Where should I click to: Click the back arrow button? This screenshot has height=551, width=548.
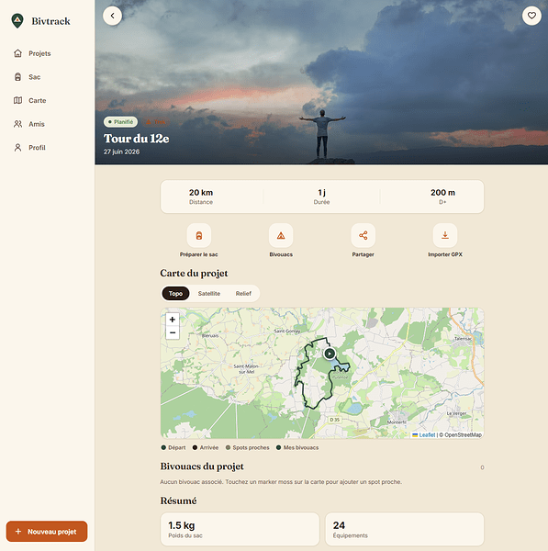[112, 16]
